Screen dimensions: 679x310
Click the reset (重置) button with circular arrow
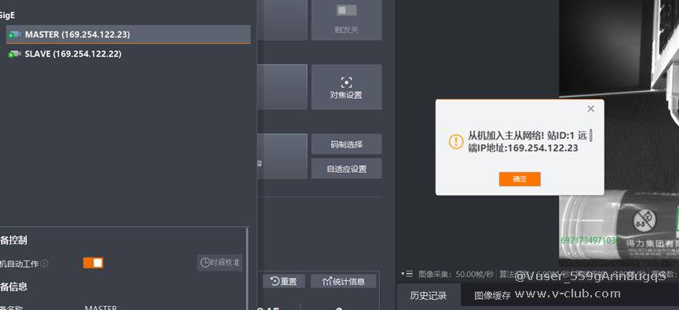click(283, 281)
